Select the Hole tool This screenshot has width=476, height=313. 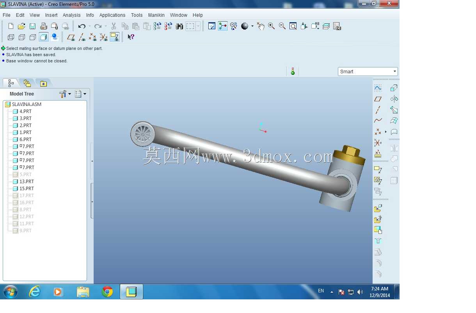[378, 241]
